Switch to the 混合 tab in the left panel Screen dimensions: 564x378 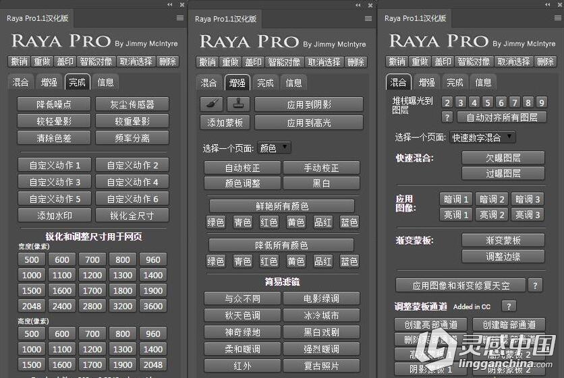pos(20,82)
